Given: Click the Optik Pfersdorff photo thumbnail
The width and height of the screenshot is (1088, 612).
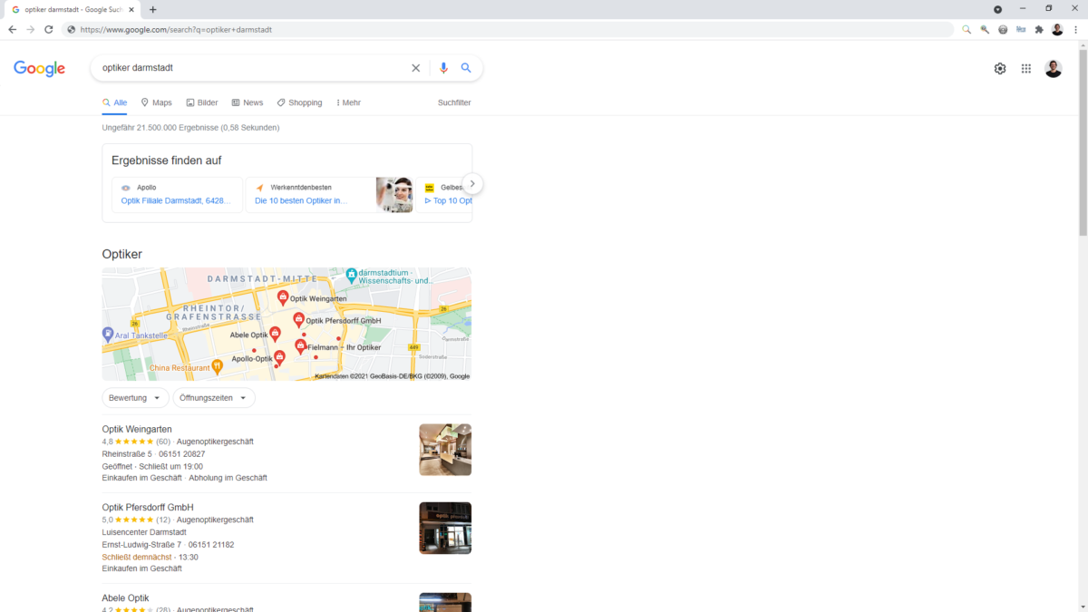Looking at the screenshot, I should coord(445,528).
